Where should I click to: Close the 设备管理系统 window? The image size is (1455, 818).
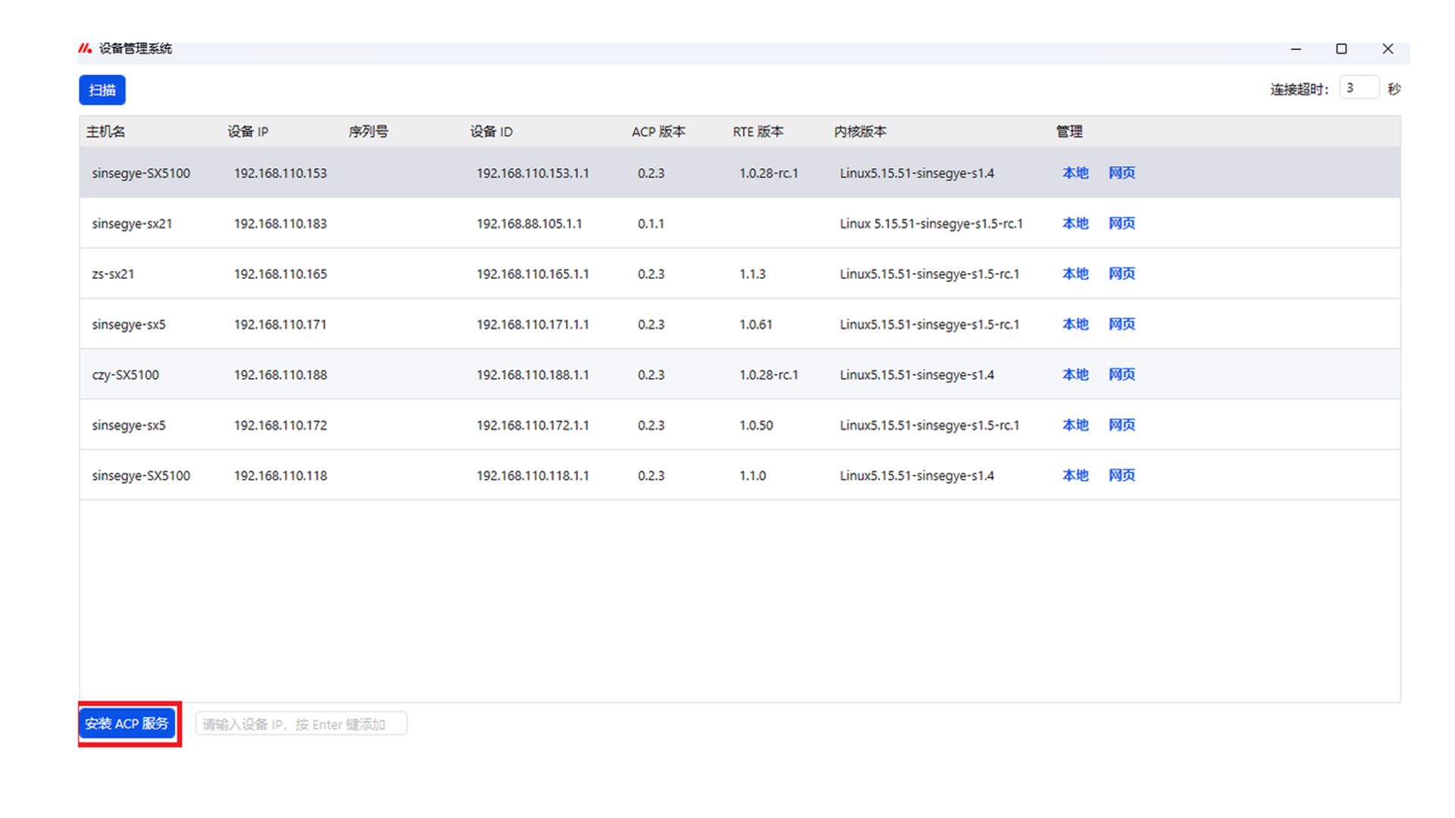tap(1388, 48)
